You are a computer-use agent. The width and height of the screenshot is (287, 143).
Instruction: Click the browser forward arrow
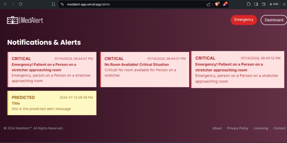click(12, 4)
